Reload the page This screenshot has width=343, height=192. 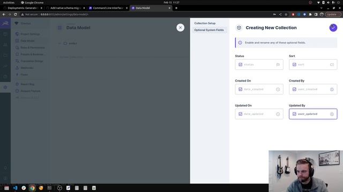click(x=16, y=14)
